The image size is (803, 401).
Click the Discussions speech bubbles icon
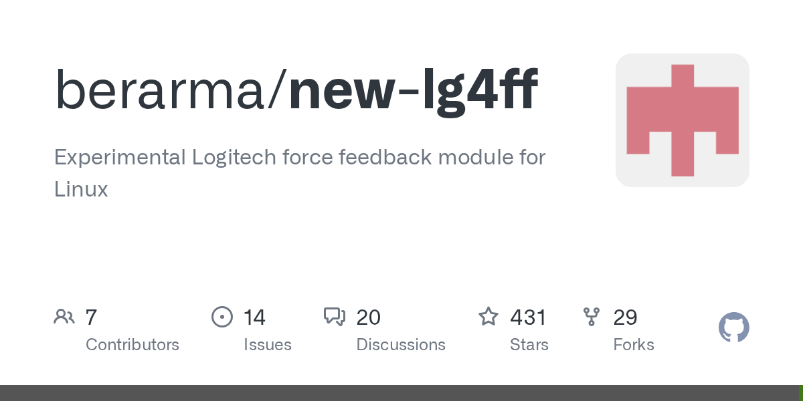click(335, 317)
